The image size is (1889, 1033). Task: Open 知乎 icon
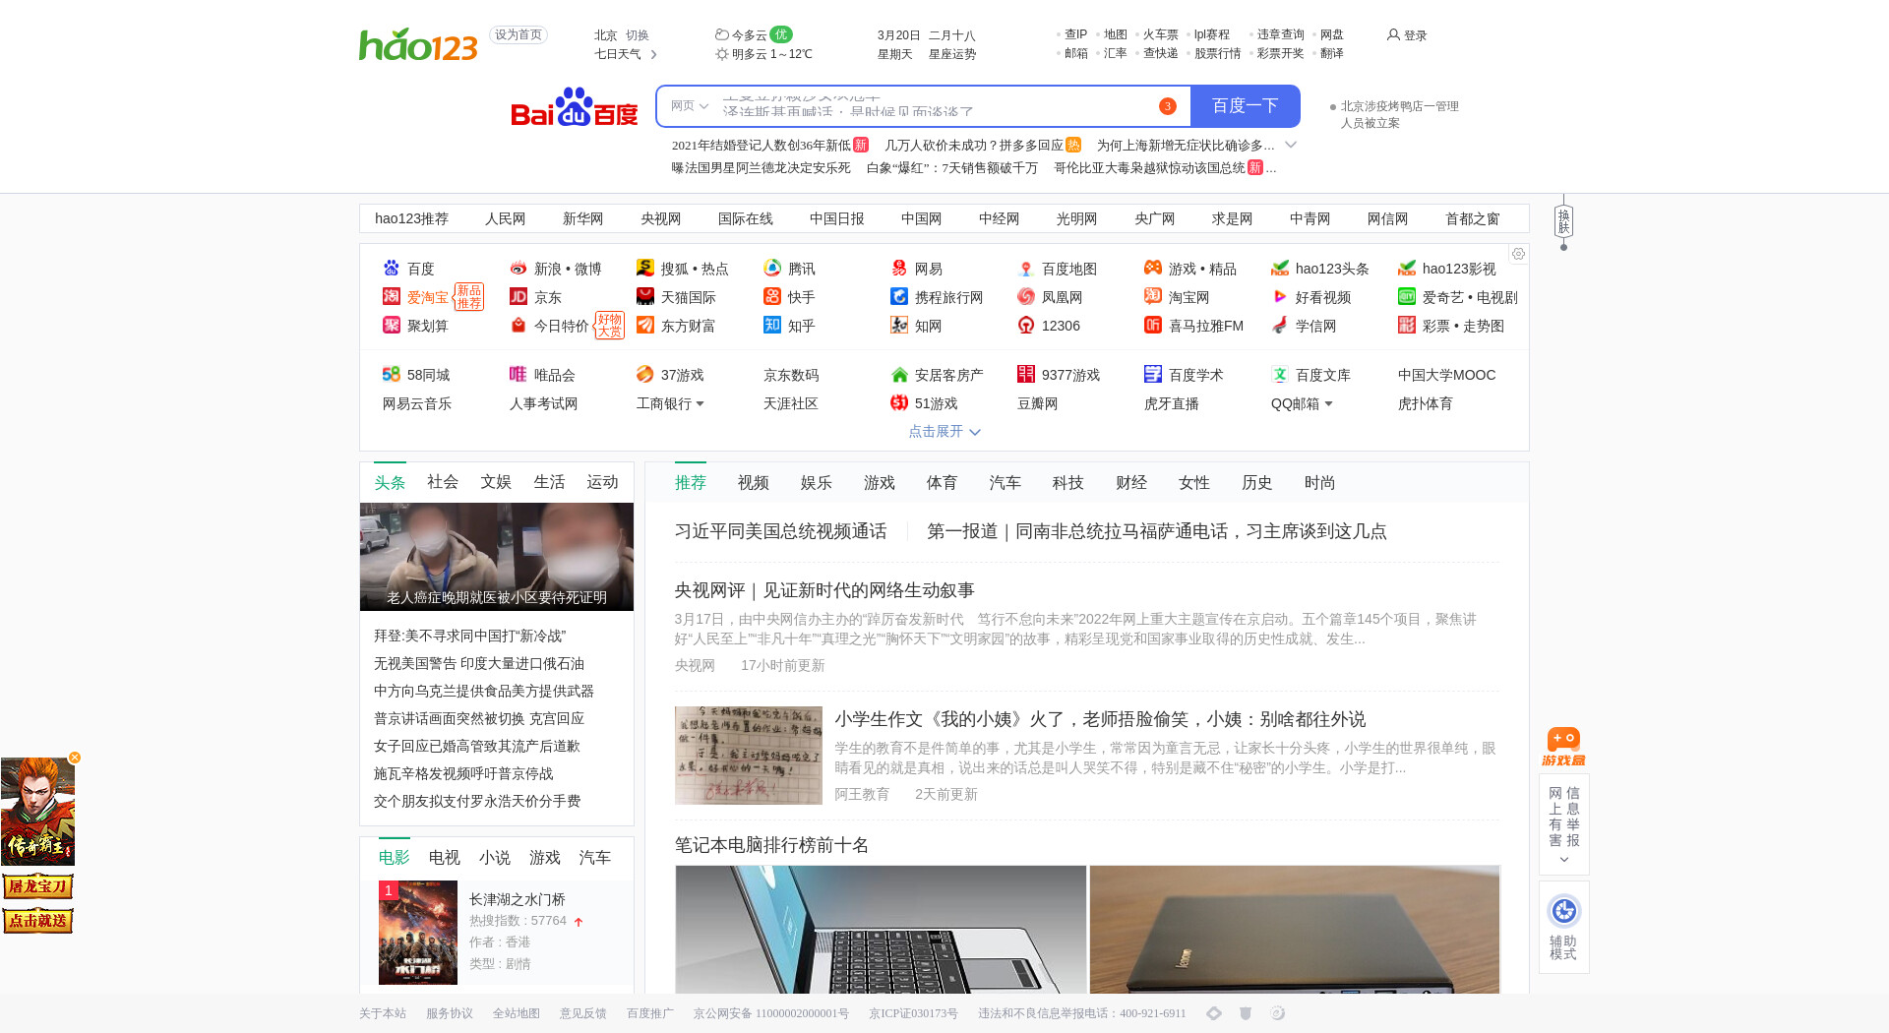coord(772,326)
